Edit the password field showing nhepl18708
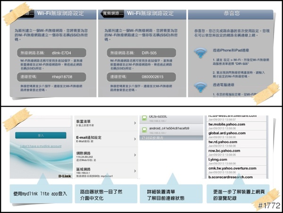Screen dimensions: 283x213 (x=51, y=77)
